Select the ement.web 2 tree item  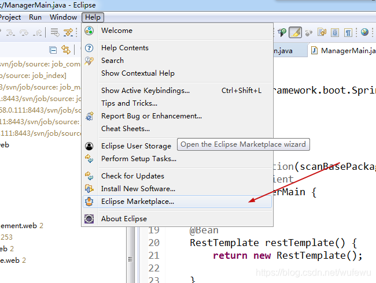pos(21,226)
